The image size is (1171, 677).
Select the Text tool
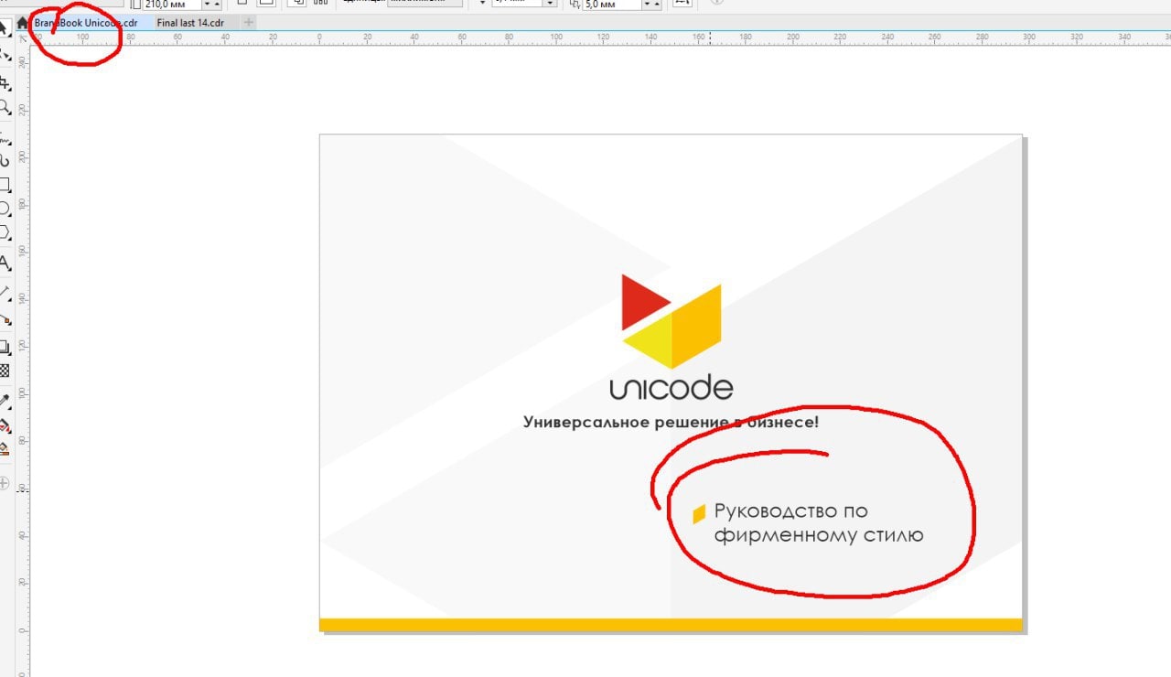click(5, 264)
